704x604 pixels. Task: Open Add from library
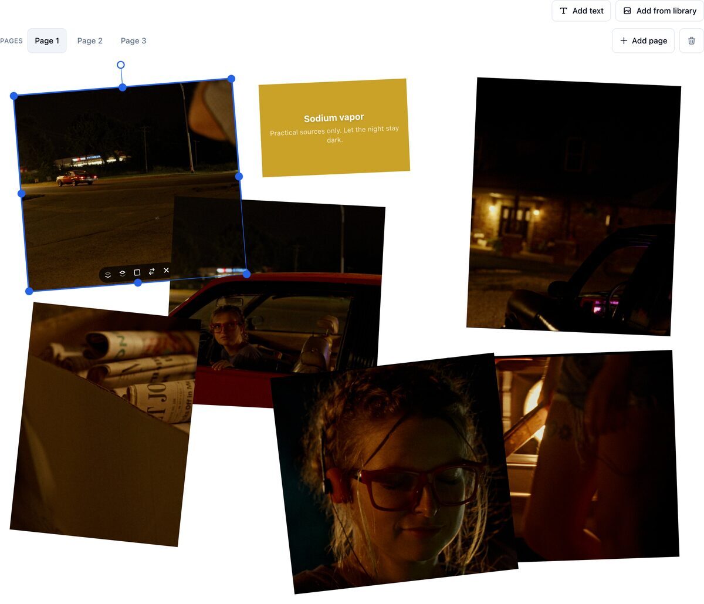pos(659,11)
